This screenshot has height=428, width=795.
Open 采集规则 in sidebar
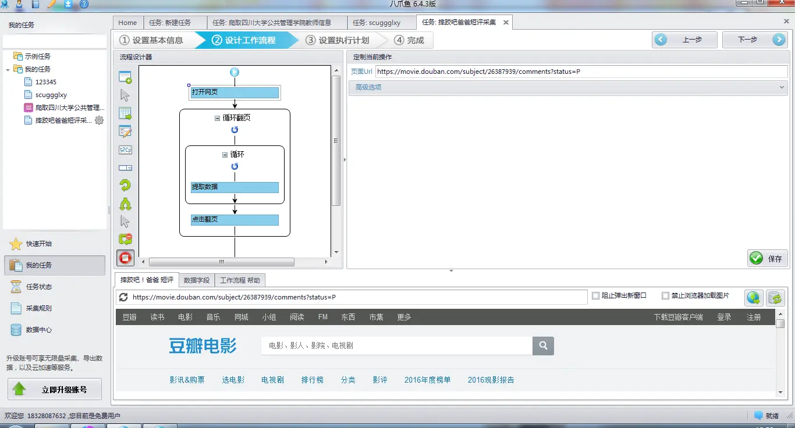click(54, 308)
